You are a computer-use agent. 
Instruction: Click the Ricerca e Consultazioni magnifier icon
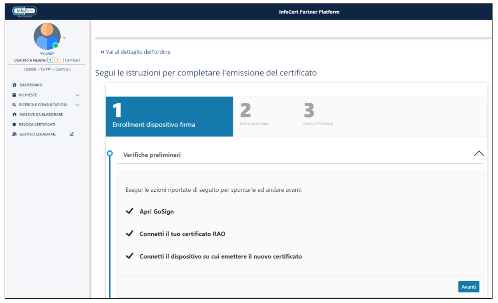(x=15, y=105)
